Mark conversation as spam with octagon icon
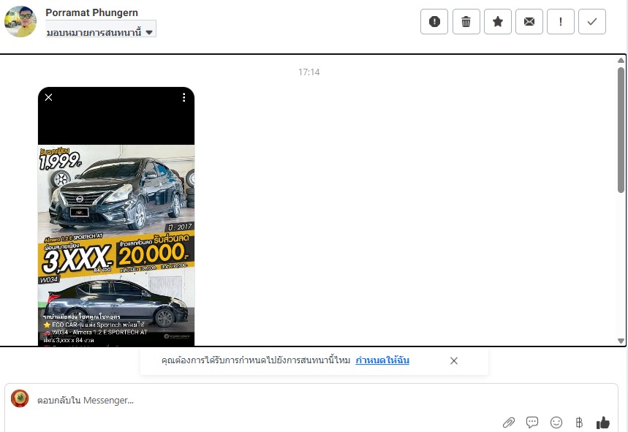 pyautogui.click(x=434, y=22)
